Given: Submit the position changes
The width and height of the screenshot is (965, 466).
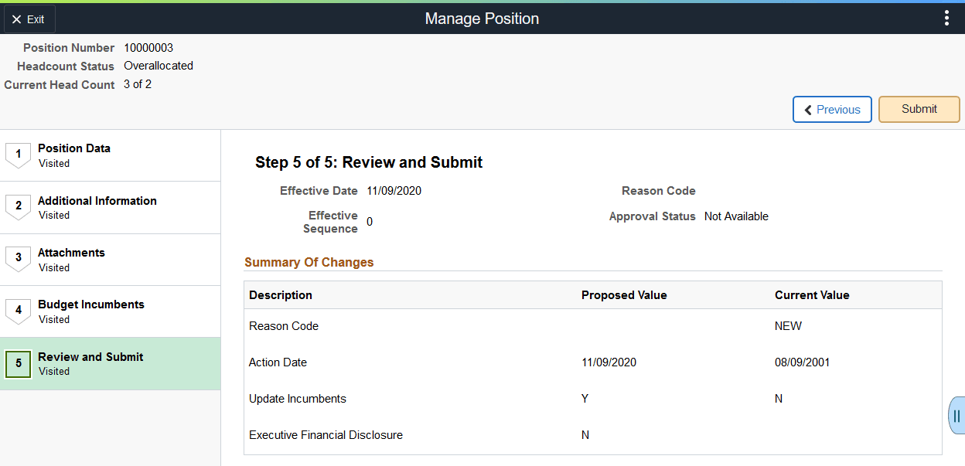Looking at the screenshot, I should coord(919,109).
